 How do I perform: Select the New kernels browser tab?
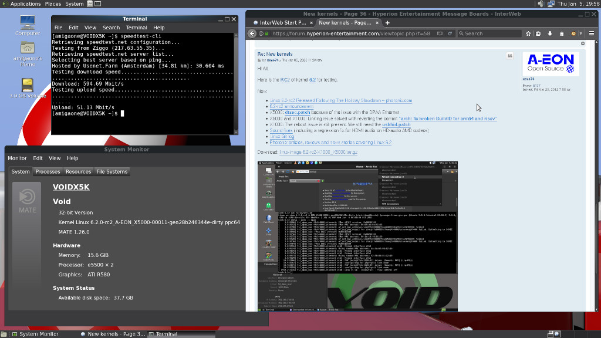pyautogui.click(x=349, y=23)
